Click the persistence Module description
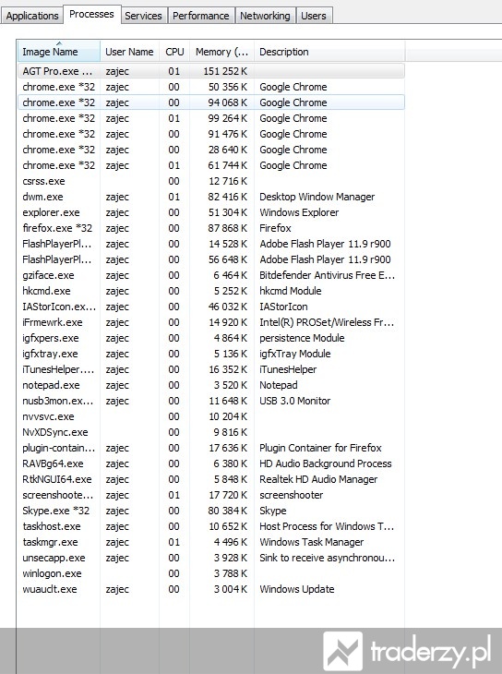The height and width of the screenshot is (674, 502). coord(302,338)
